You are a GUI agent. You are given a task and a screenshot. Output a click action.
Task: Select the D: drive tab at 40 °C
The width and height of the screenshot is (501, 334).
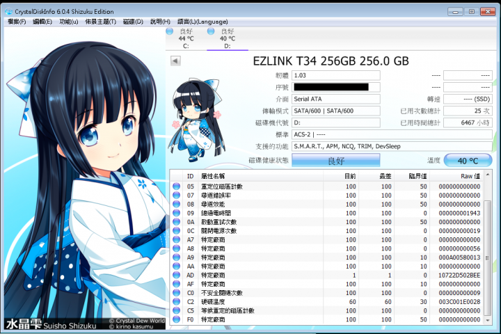227,39
